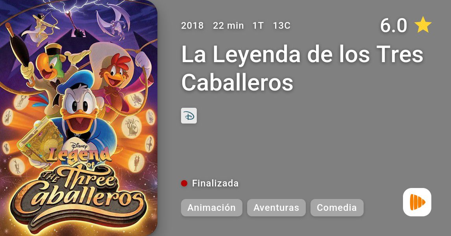The image size is (451, 236).
Task: Click the yellow rating star
Action: coord(423,25)
